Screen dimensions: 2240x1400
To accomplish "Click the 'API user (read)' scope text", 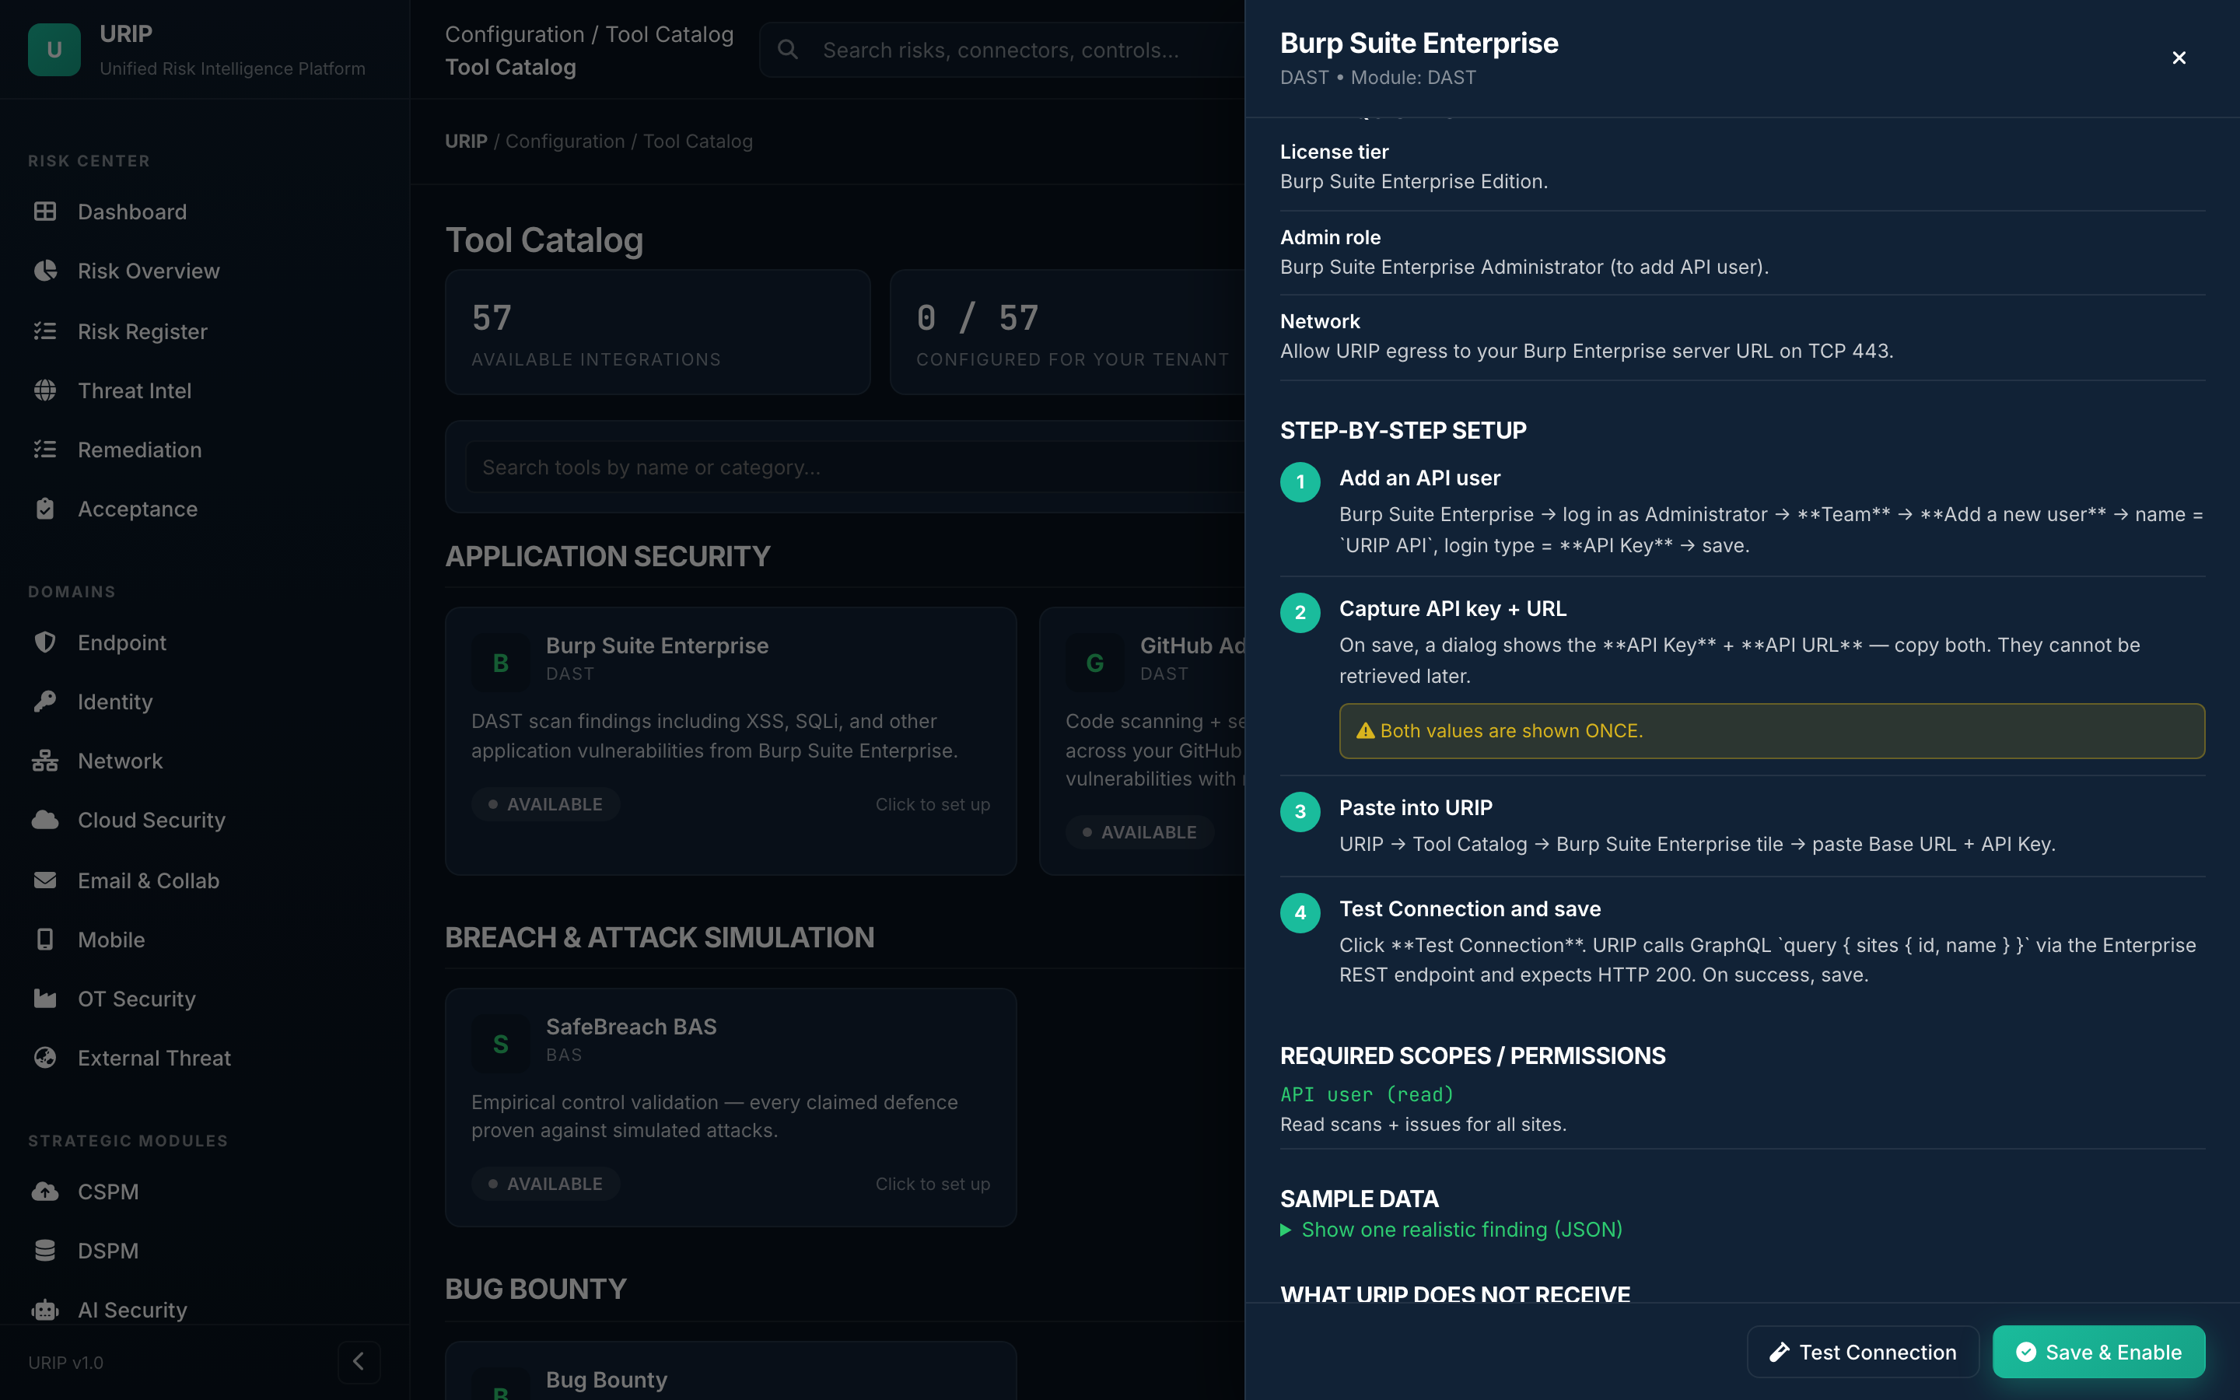I will tap(1367, 1094).
